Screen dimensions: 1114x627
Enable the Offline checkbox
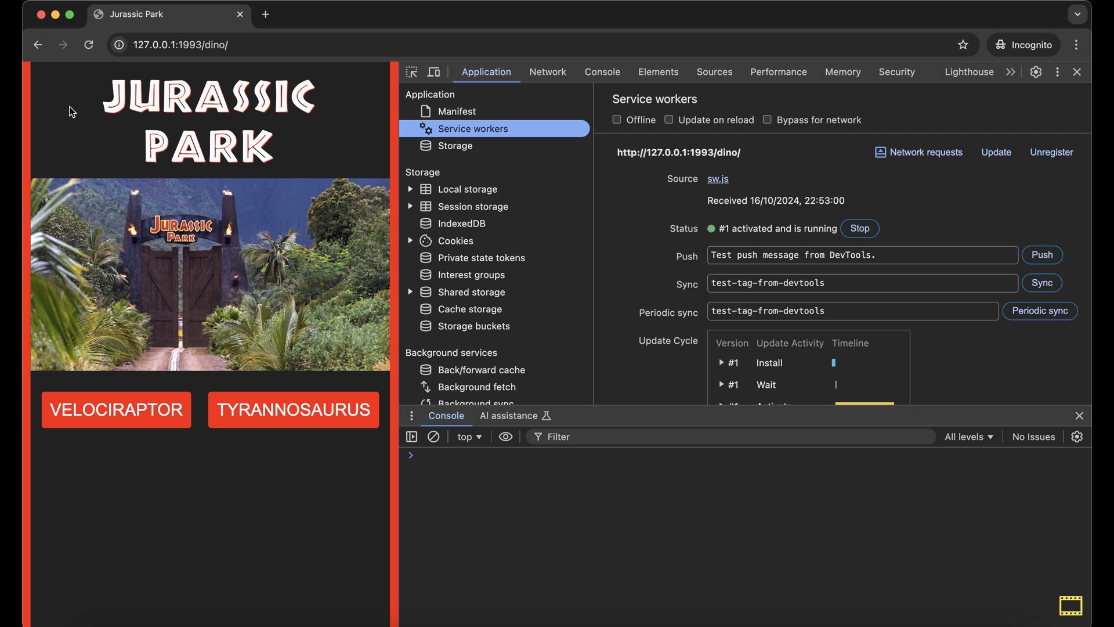(617, 120)
